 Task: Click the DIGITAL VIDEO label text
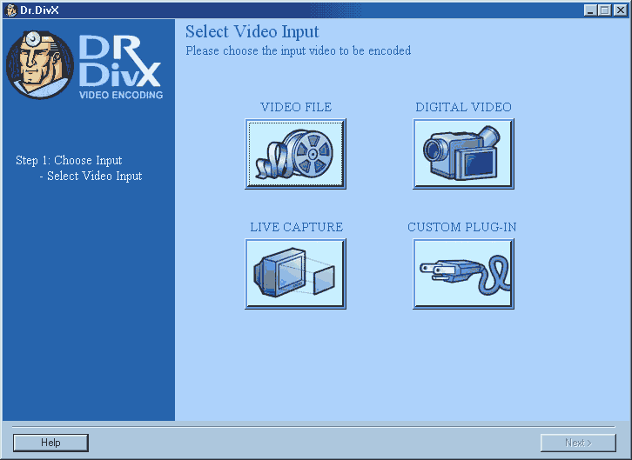point(463,107)
